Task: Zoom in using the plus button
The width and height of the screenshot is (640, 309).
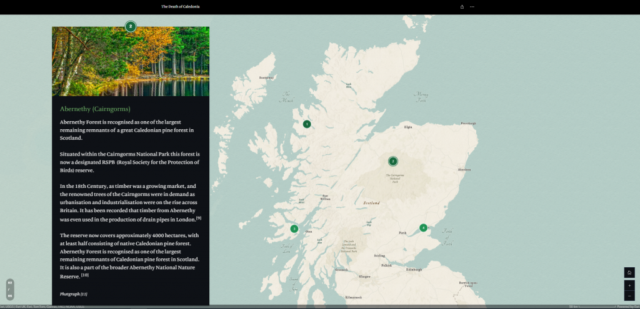Action: 629,285
